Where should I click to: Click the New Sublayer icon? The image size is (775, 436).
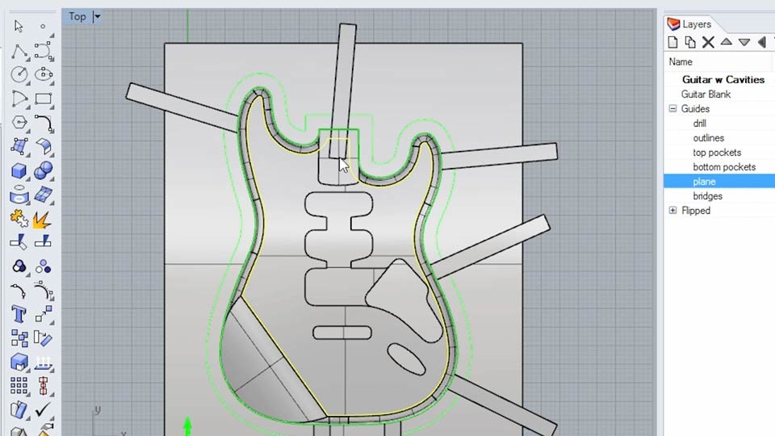[690, 43]
